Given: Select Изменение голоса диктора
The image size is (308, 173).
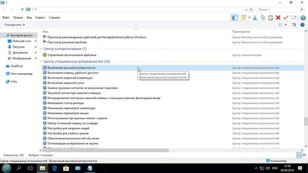Looking at the screenshot, I should [x=65, y=103].
